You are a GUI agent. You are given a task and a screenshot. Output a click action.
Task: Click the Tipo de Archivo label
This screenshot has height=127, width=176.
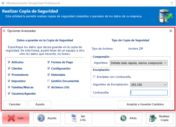coord(102,49)
